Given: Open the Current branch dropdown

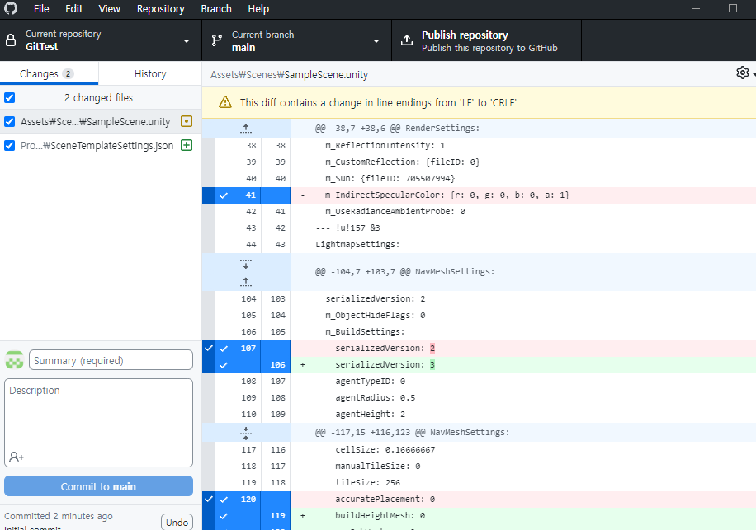Looking at the screenshot, I should 296,40.
